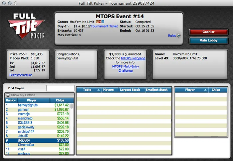Tick the Show My Entries checkbox
Viewport: 233px width, 161px height.
pyautogui.click(x=8, y=95)
